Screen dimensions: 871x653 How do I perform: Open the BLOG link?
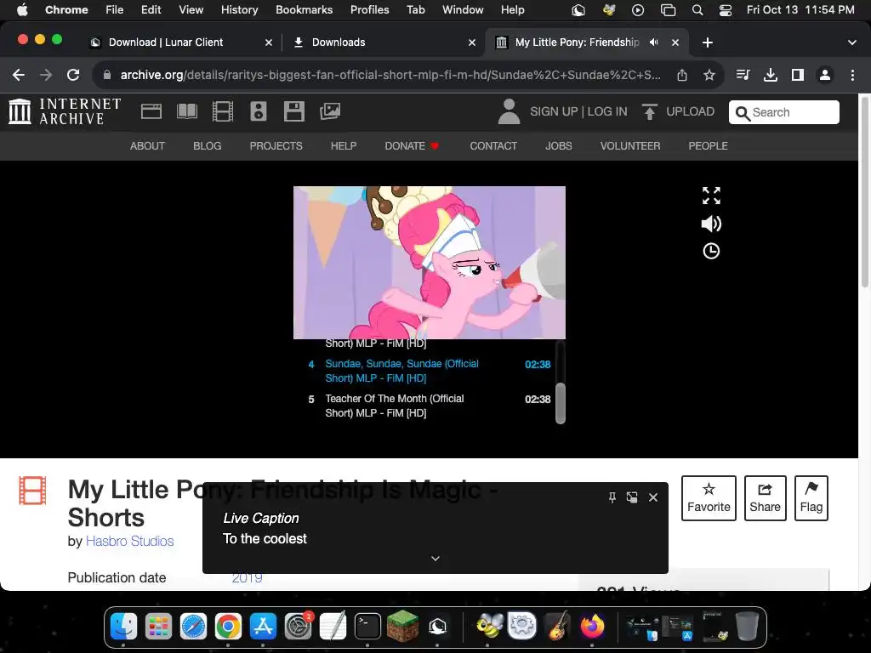pos(208,146)
